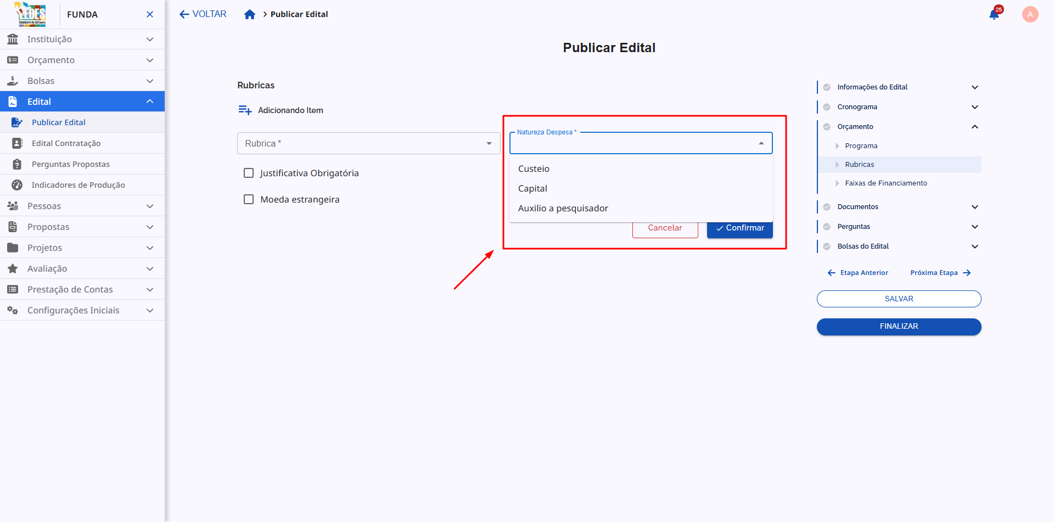Viewport: 1054px width, 522px height.
Task: Select the Bolsas sidebar icon
Action: pos(13,81)
